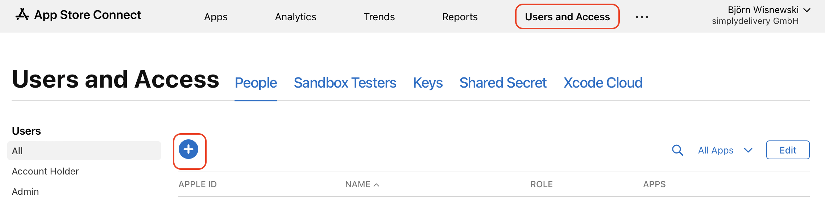
Task: Click Users and Access navigation item
Action: pos(567,17)
